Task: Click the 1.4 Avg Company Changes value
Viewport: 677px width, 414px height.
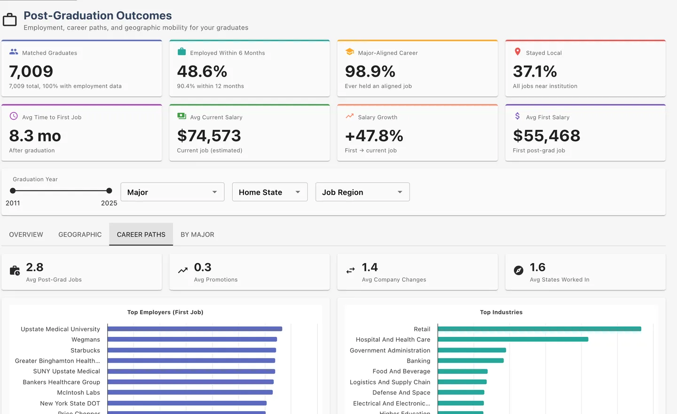Action: click(x=370, y=267)
